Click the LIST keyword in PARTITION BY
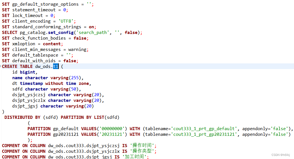Image resolution: width=294 pixels, height=159 pixels. [99, 117]
